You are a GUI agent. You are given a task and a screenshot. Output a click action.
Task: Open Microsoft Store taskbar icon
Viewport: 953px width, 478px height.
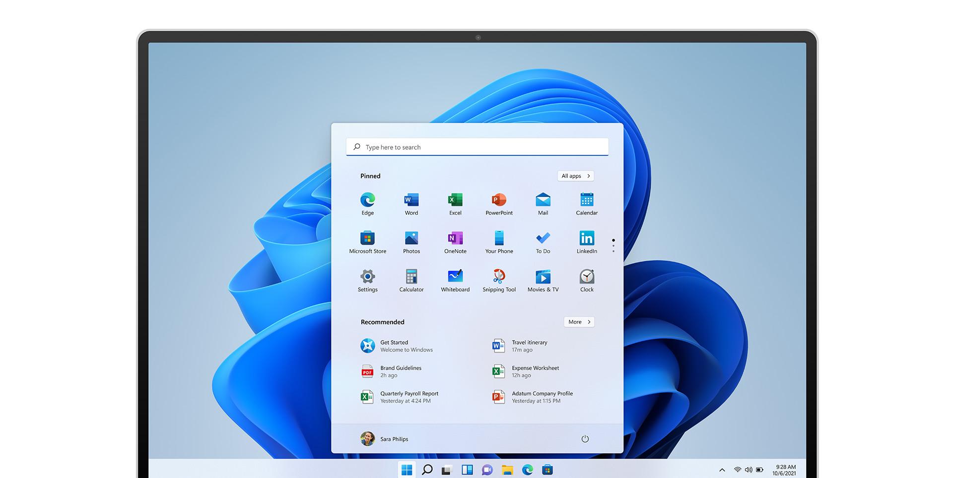coord(547,470)
